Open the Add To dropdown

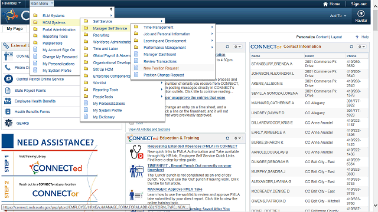coord(338,16)
